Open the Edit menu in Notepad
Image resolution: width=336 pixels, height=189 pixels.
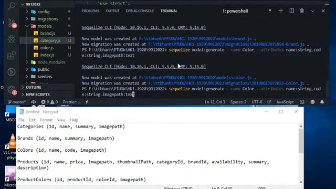tap(32, 120)
